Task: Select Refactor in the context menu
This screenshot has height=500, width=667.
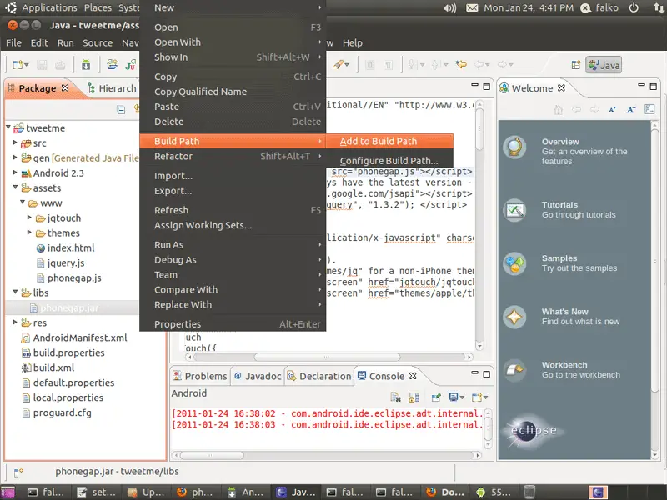Action: click(233, 156)
